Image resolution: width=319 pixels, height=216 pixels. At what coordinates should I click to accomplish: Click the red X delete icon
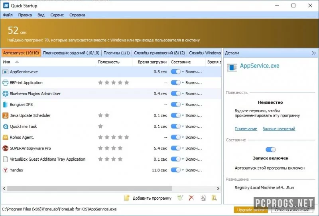click(x=191, y=198)
